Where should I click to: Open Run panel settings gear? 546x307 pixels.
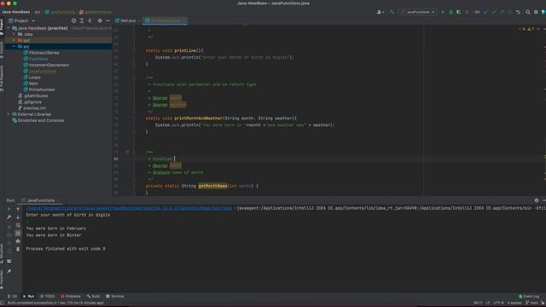tap(537, 200)
